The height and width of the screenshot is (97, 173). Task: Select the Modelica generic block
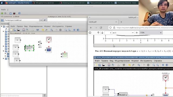29,48
